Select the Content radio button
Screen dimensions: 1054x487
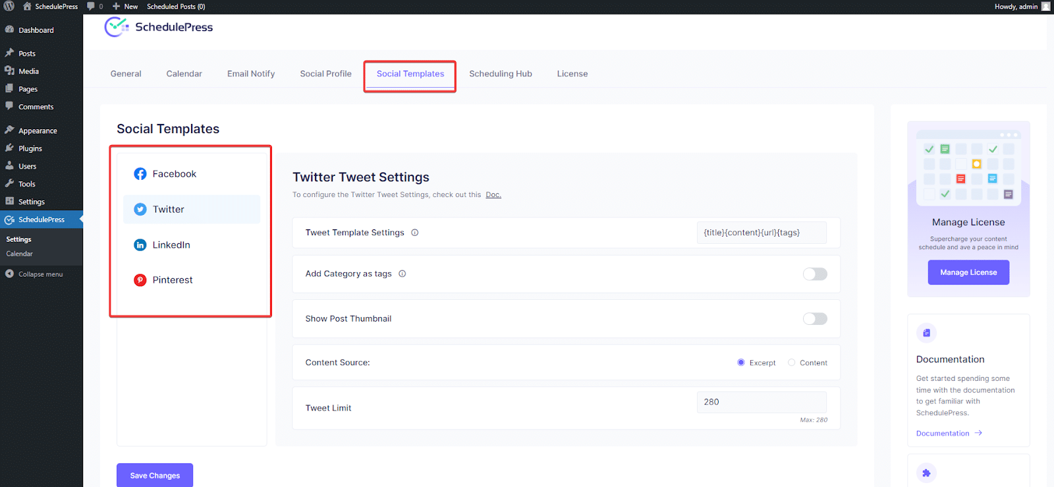pyautogui.click(x=791, y=362)
